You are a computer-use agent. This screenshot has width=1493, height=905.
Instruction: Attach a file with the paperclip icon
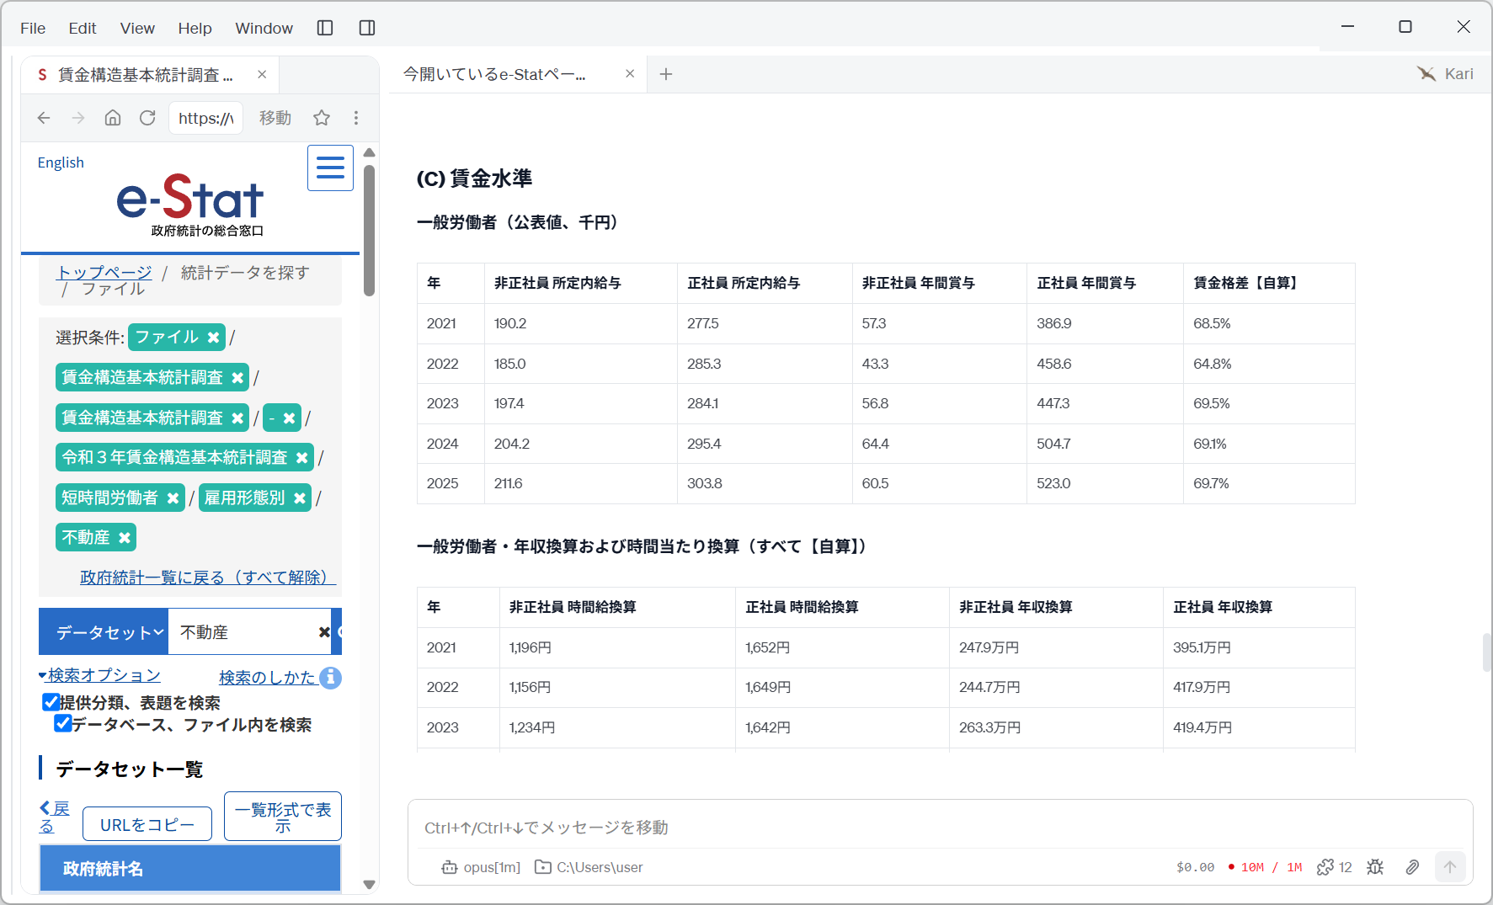point(1412,867)
